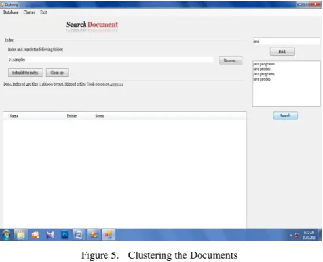The width and height of the screenshot is (323, 262).
Task: Sort results by Name column header
Action: [x=14, y=116]
